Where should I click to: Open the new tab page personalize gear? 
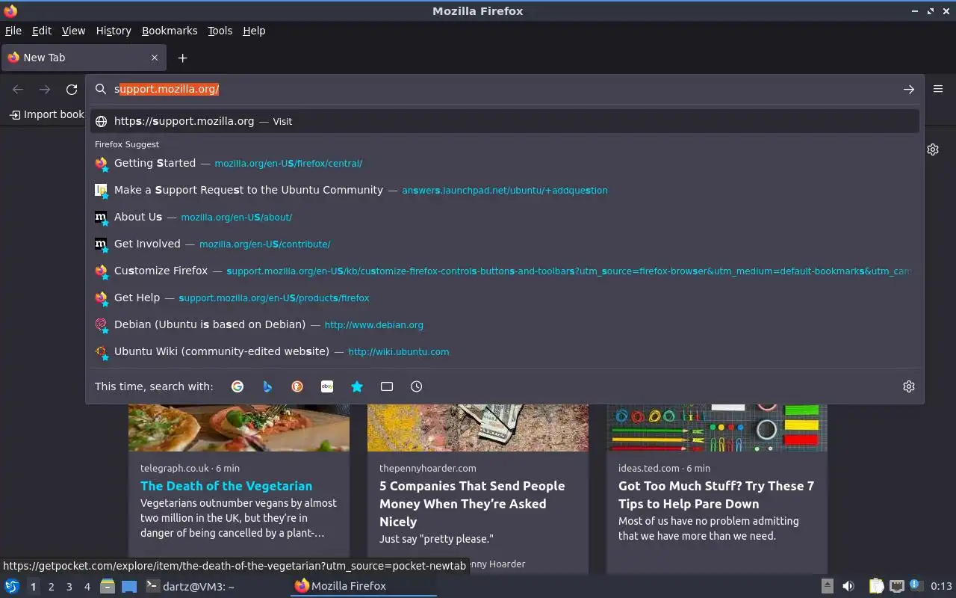pyautogui.click(x=933, y=149)
